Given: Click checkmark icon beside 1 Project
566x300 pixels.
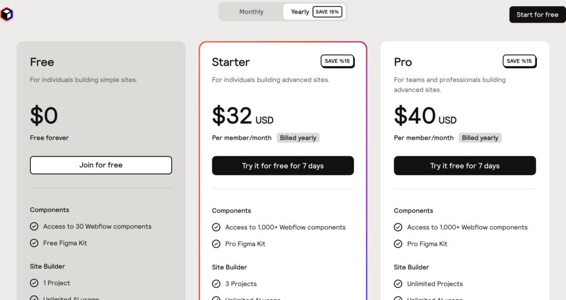Looking at the screenshot, I should coord(34,283).
